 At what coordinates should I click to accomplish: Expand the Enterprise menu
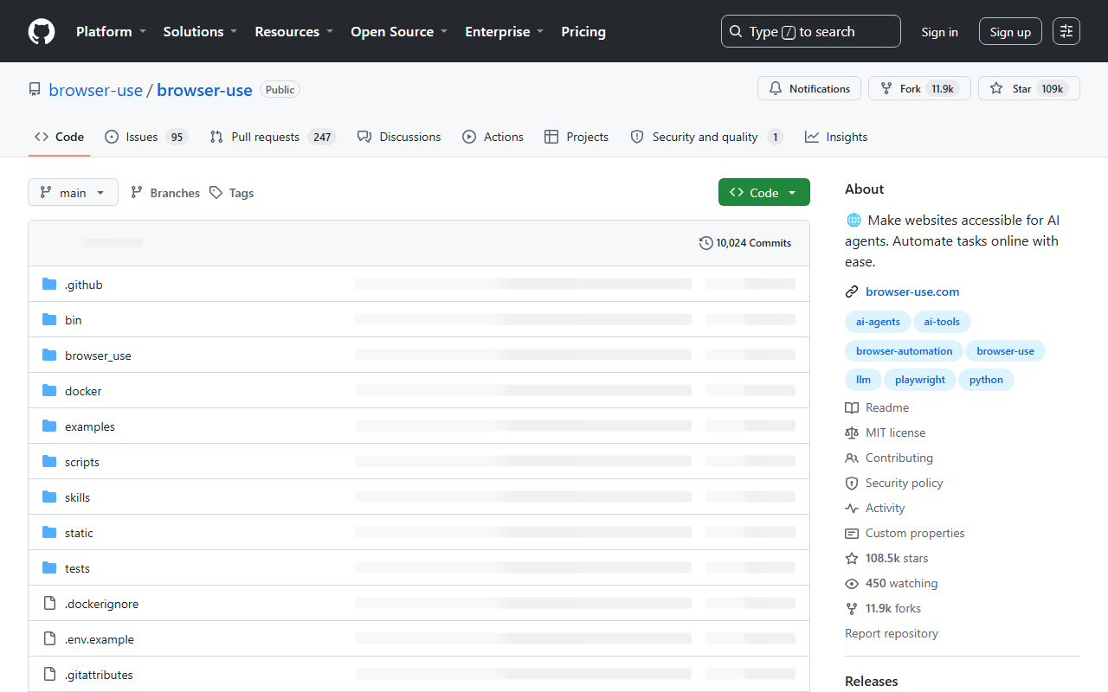505,32
